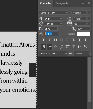Image resolution: width=93 pixels, height=109 pixels.
Task: Click the (Auto) leading field
Action: coord(79,19)
